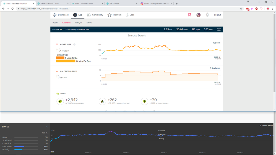Screen dimensions: 276x155
Task: Click the Reset zoom magnifier button
Action: pyautogui.click(x=266, y=125)
